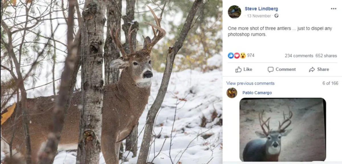This screenshot has width=342, height=164.
Task: Expand View previous comments
Action: (x=250, y=83)
